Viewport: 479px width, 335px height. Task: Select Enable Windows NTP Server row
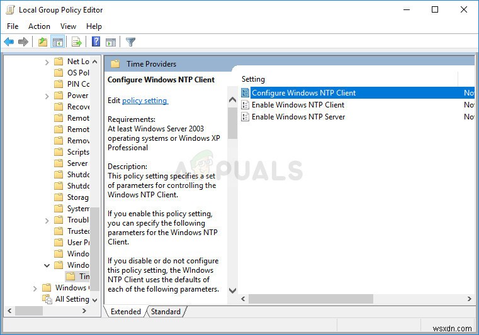[x=357, y=117]
